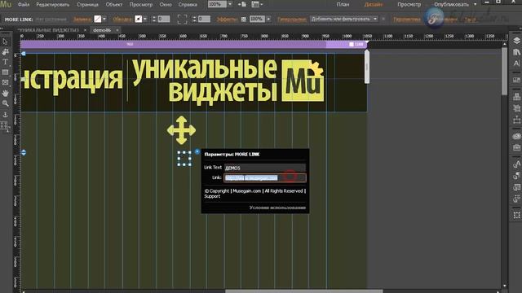Open the Редактировать menu

52,5
